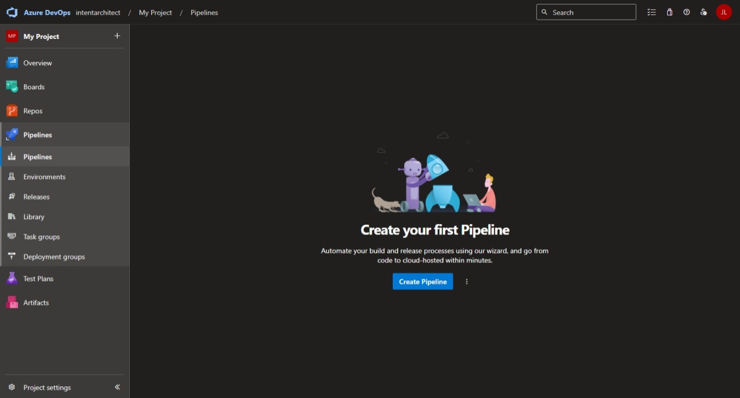Click the plus button next to My Project
The width and height of the screenshot is (740, 398).
click(117, 36)
